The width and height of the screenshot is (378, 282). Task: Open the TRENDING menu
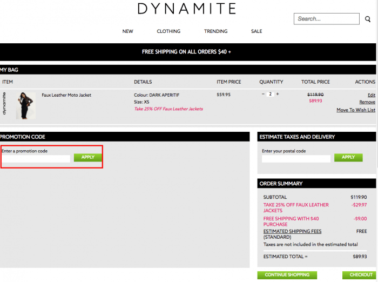click(x=216, y=31)
